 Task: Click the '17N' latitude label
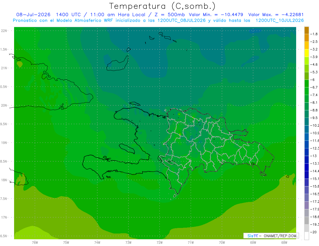[x=4, y=218]
